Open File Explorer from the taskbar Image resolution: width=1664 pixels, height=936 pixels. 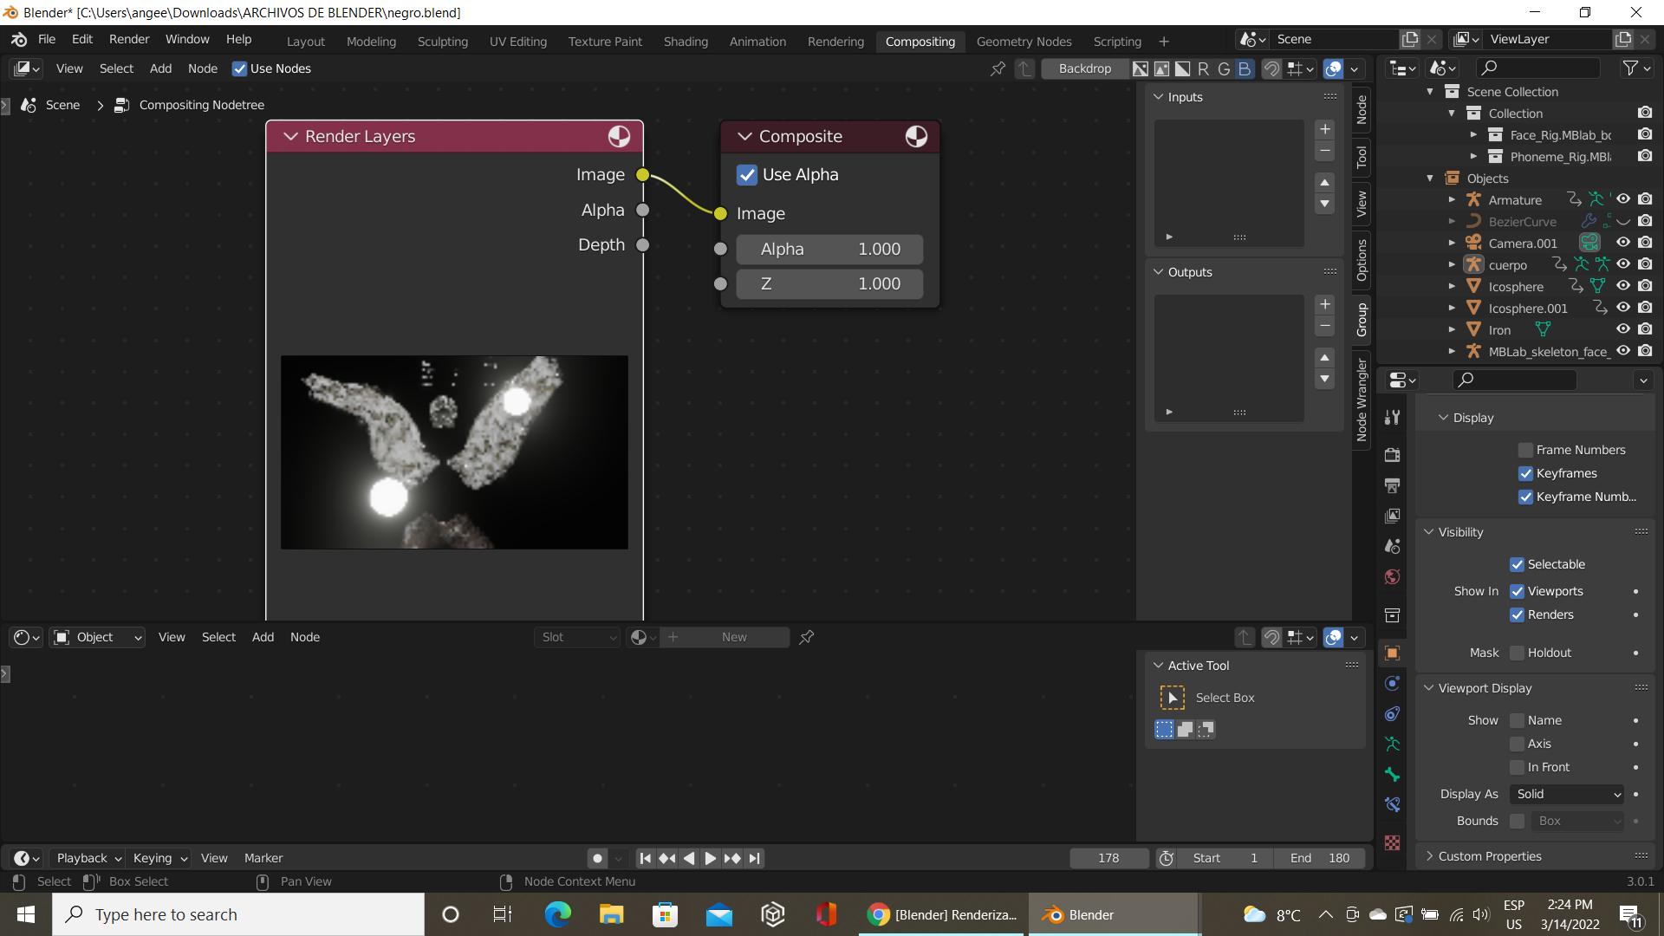611,914
